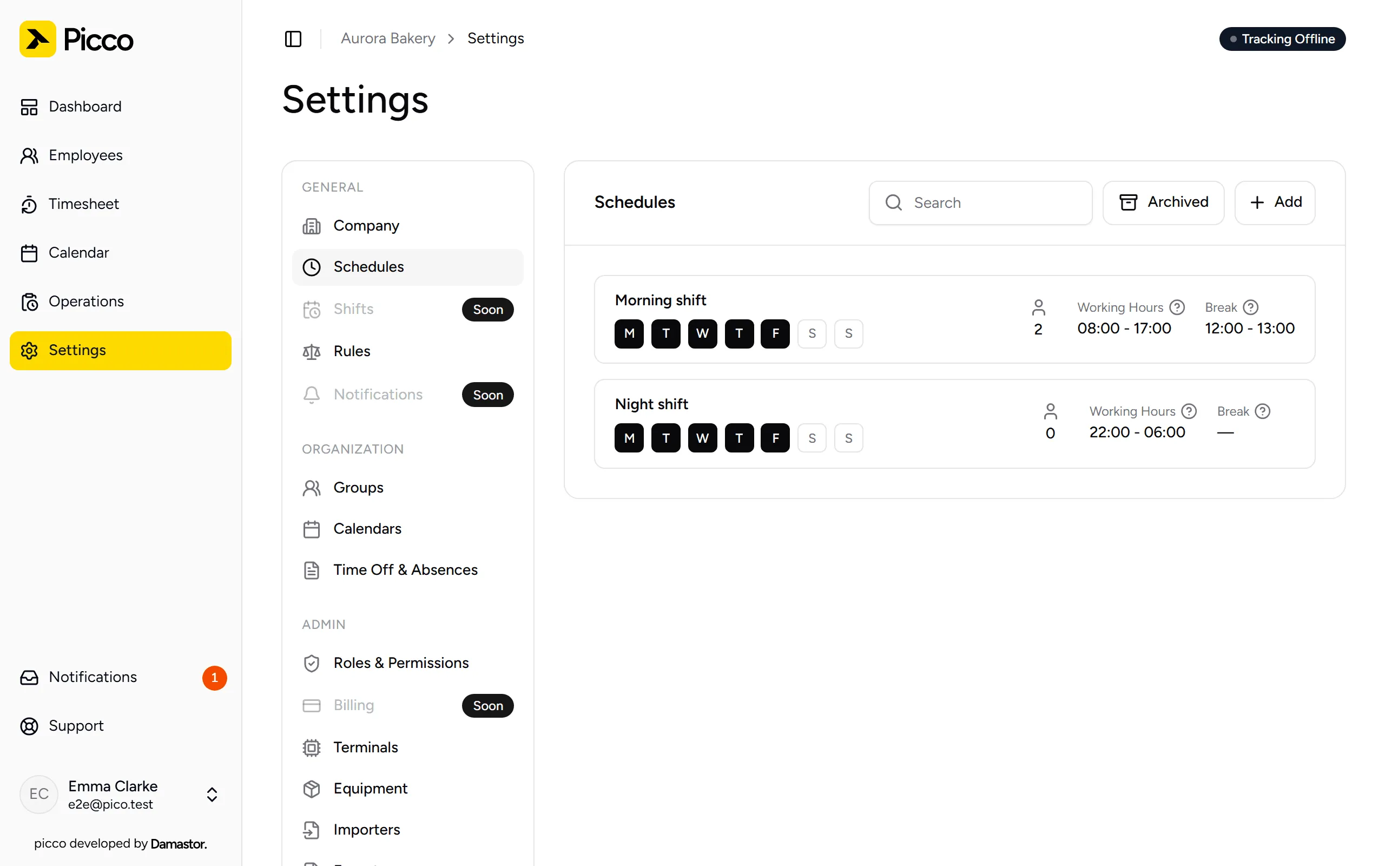Open the Dashboard page
1385x866 pixels.
[x=120, y=107]
